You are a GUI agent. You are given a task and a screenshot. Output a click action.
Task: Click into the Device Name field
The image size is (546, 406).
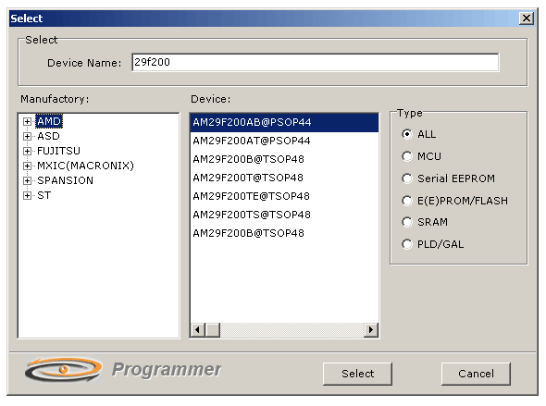coord(316,62)
